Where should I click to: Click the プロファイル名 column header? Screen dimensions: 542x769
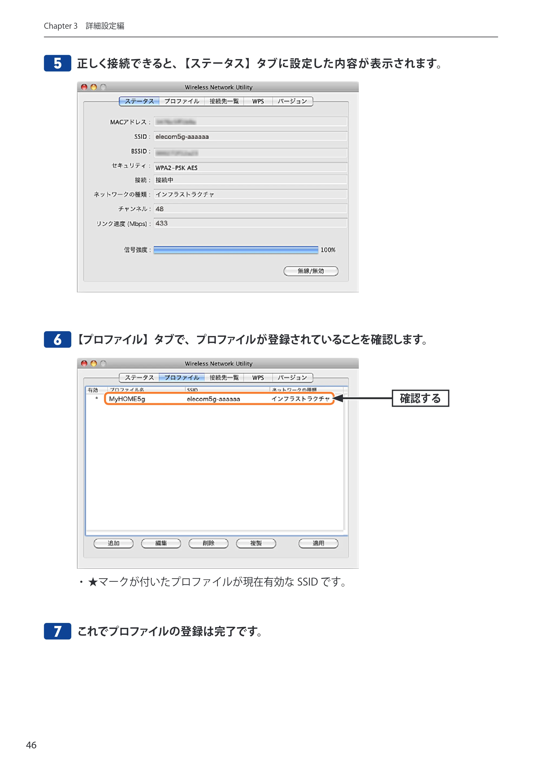[x=146, y=390]
